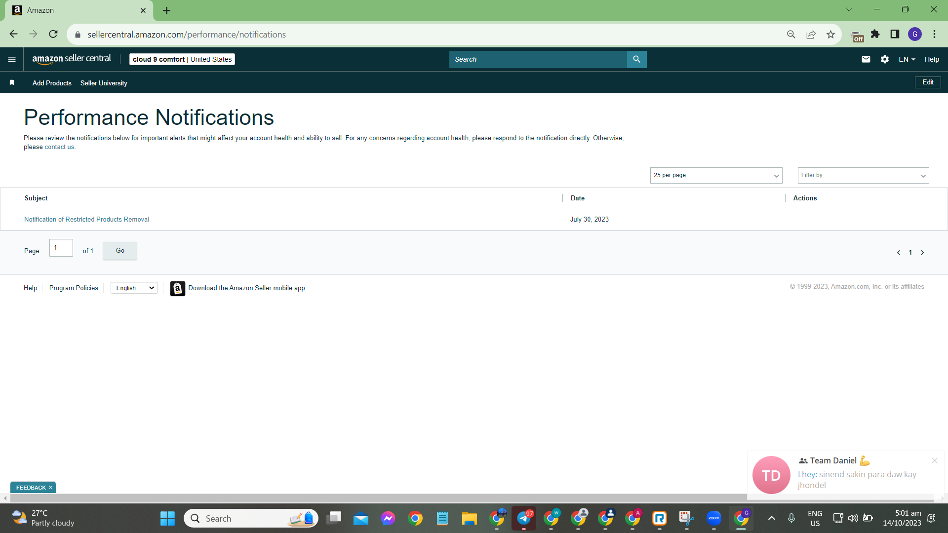Open the 25 per page dropdown
The image size is (948, 533).
[x=716, y=175]
